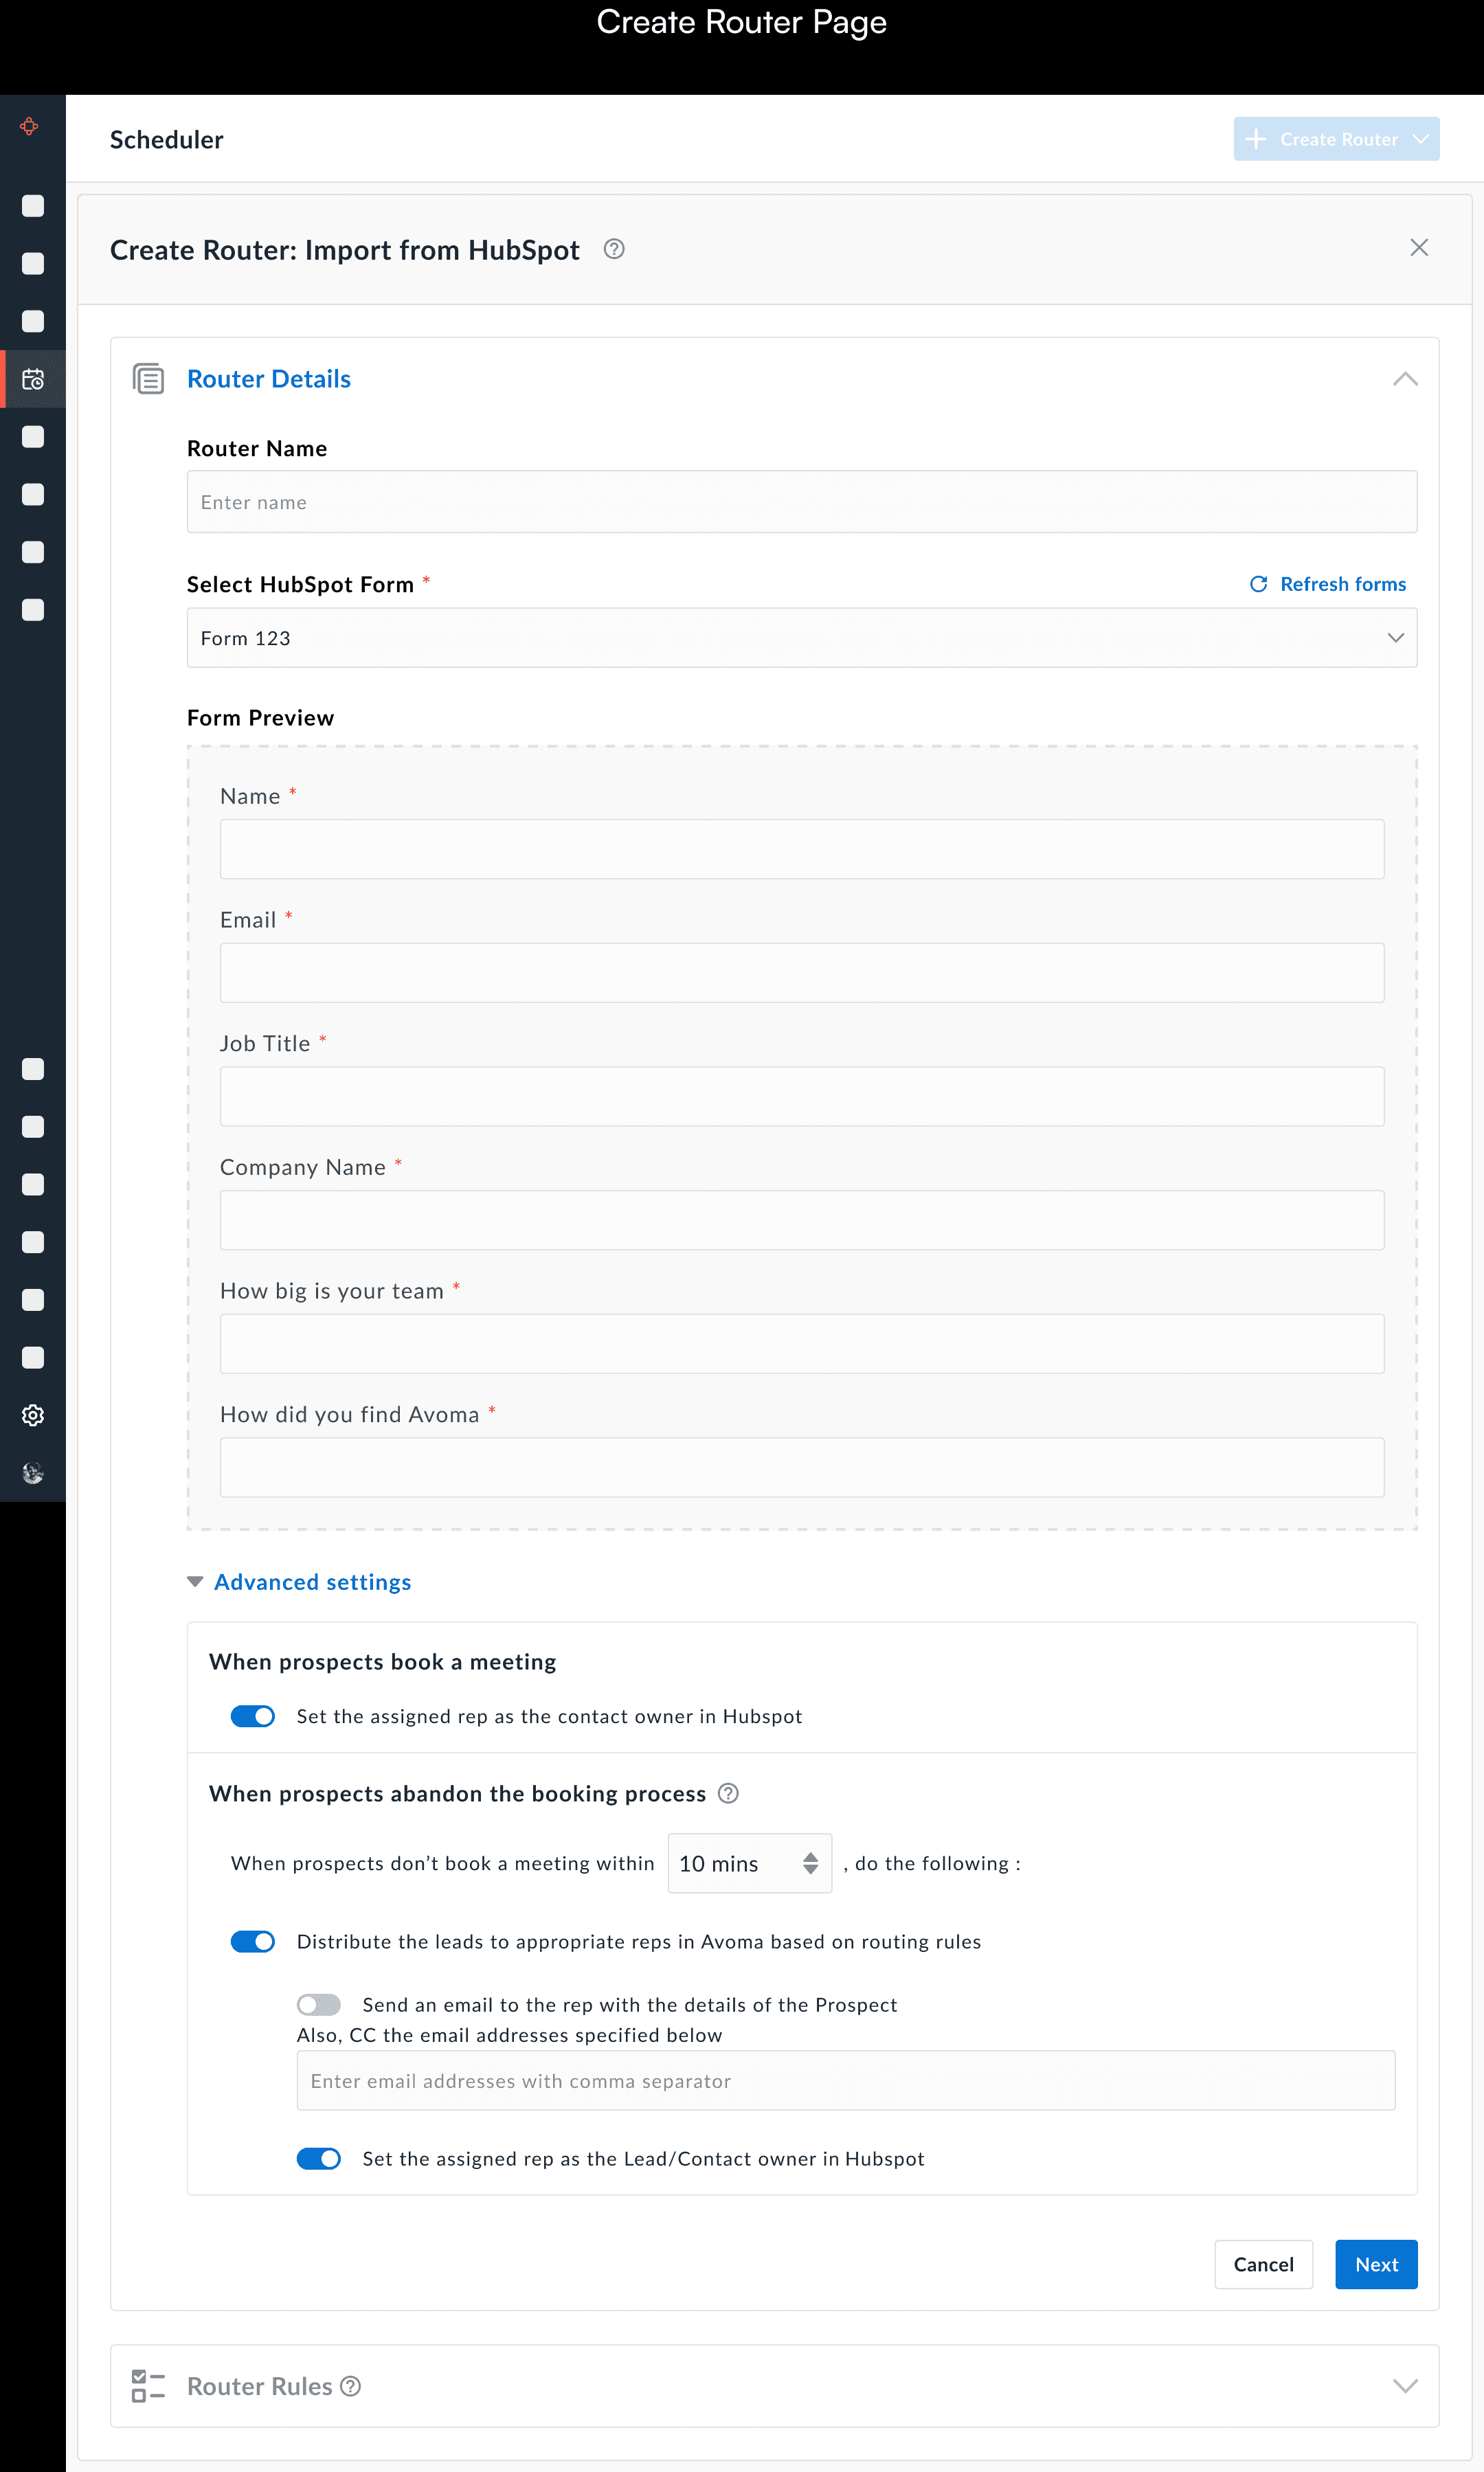
Task: Click the Router Rules help icon
Action: pos(350,2386)
